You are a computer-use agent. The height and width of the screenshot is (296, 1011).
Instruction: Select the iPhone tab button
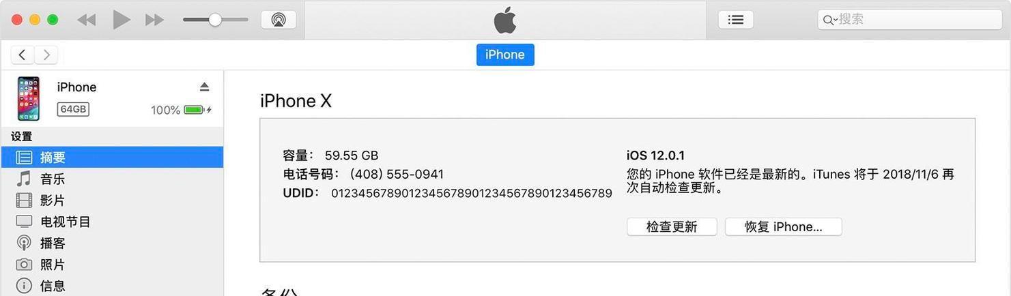505,55
